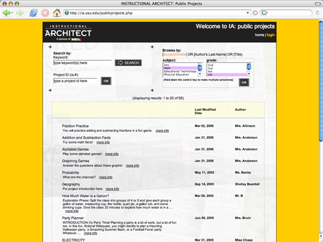Click the subject list scroll down arrow

coord(200,74)
